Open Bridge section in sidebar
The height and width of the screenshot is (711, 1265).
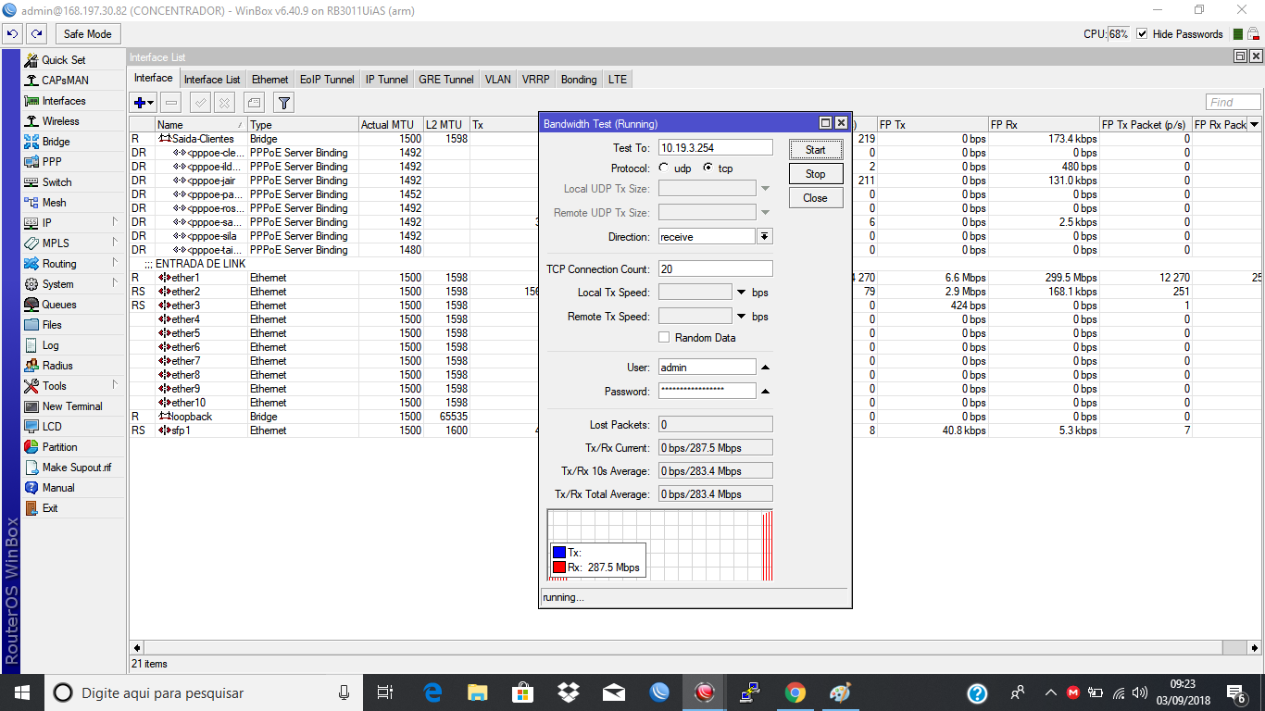tap(56, 141)
